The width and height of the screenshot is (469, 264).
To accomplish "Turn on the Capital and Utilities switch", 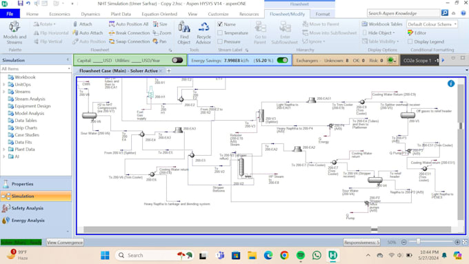I will pyautogui.click(x=177, y=60).
